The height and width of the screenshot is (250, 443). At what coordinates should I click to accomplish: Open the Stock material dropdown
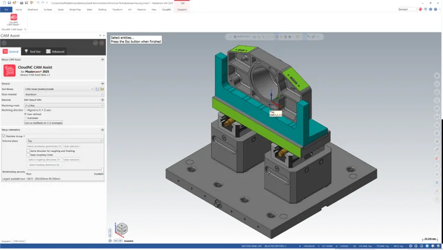(x=64, y=95)
